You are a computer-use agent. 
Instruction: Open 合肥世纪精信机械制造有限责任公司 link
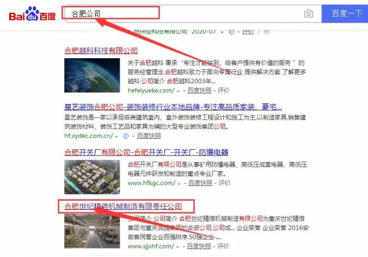[x=123, y=206]
